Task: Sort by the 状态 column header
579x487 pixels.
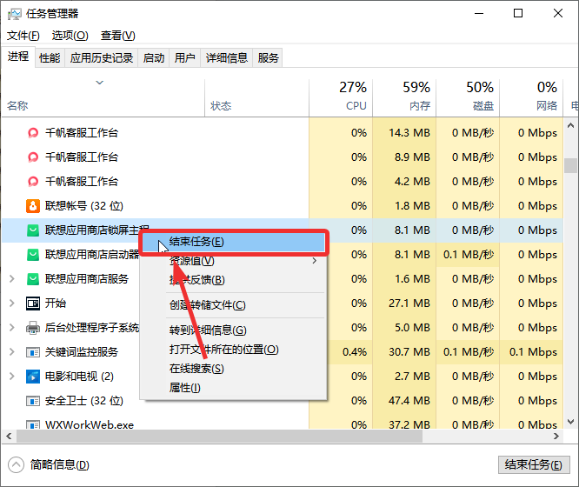Action: click(x=257, y=98)
